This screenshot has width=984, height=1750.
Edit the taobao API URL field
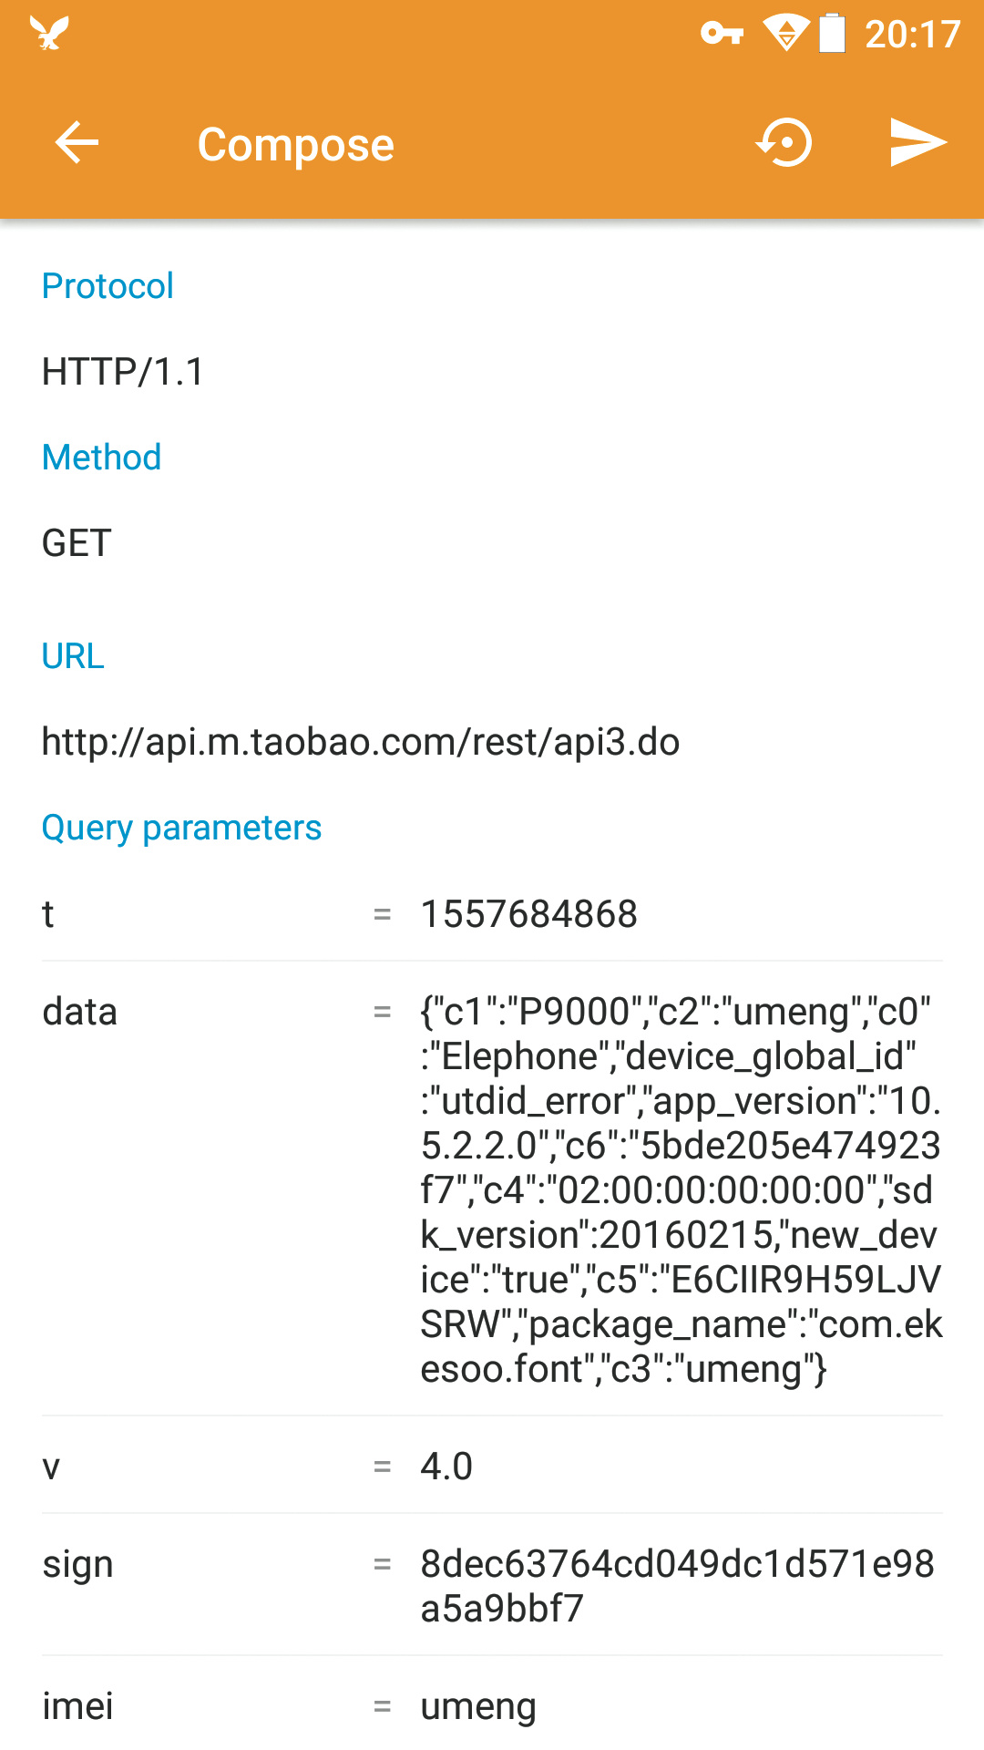(361, 742)
